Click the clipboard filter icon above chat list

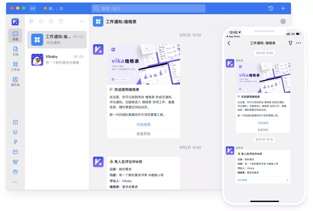(61, 21)
